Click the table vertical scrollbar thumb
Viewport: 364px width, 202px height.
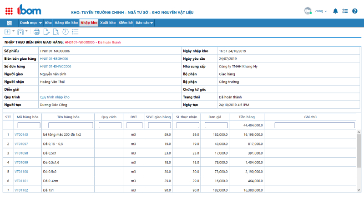(359, 151)
